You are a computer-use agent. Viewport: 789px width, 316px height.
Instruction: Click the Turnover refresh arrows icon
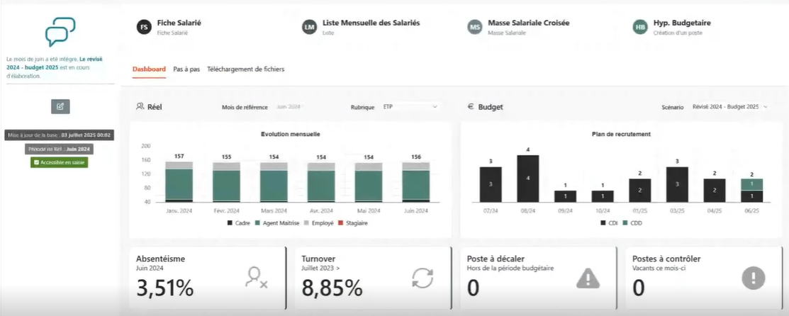point(423,278)
